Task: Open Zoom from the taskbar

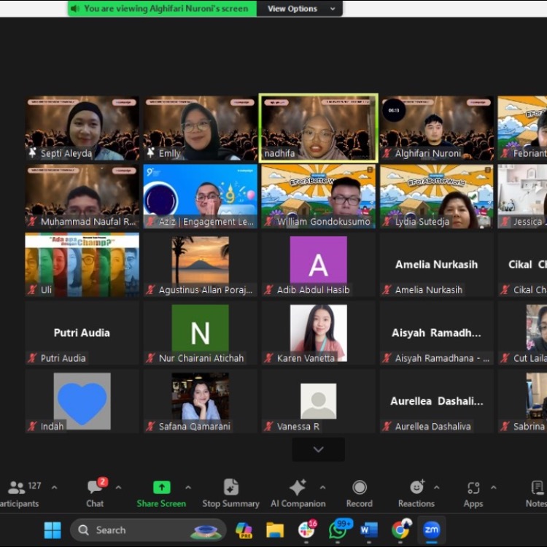Action: tap(432, 530)
